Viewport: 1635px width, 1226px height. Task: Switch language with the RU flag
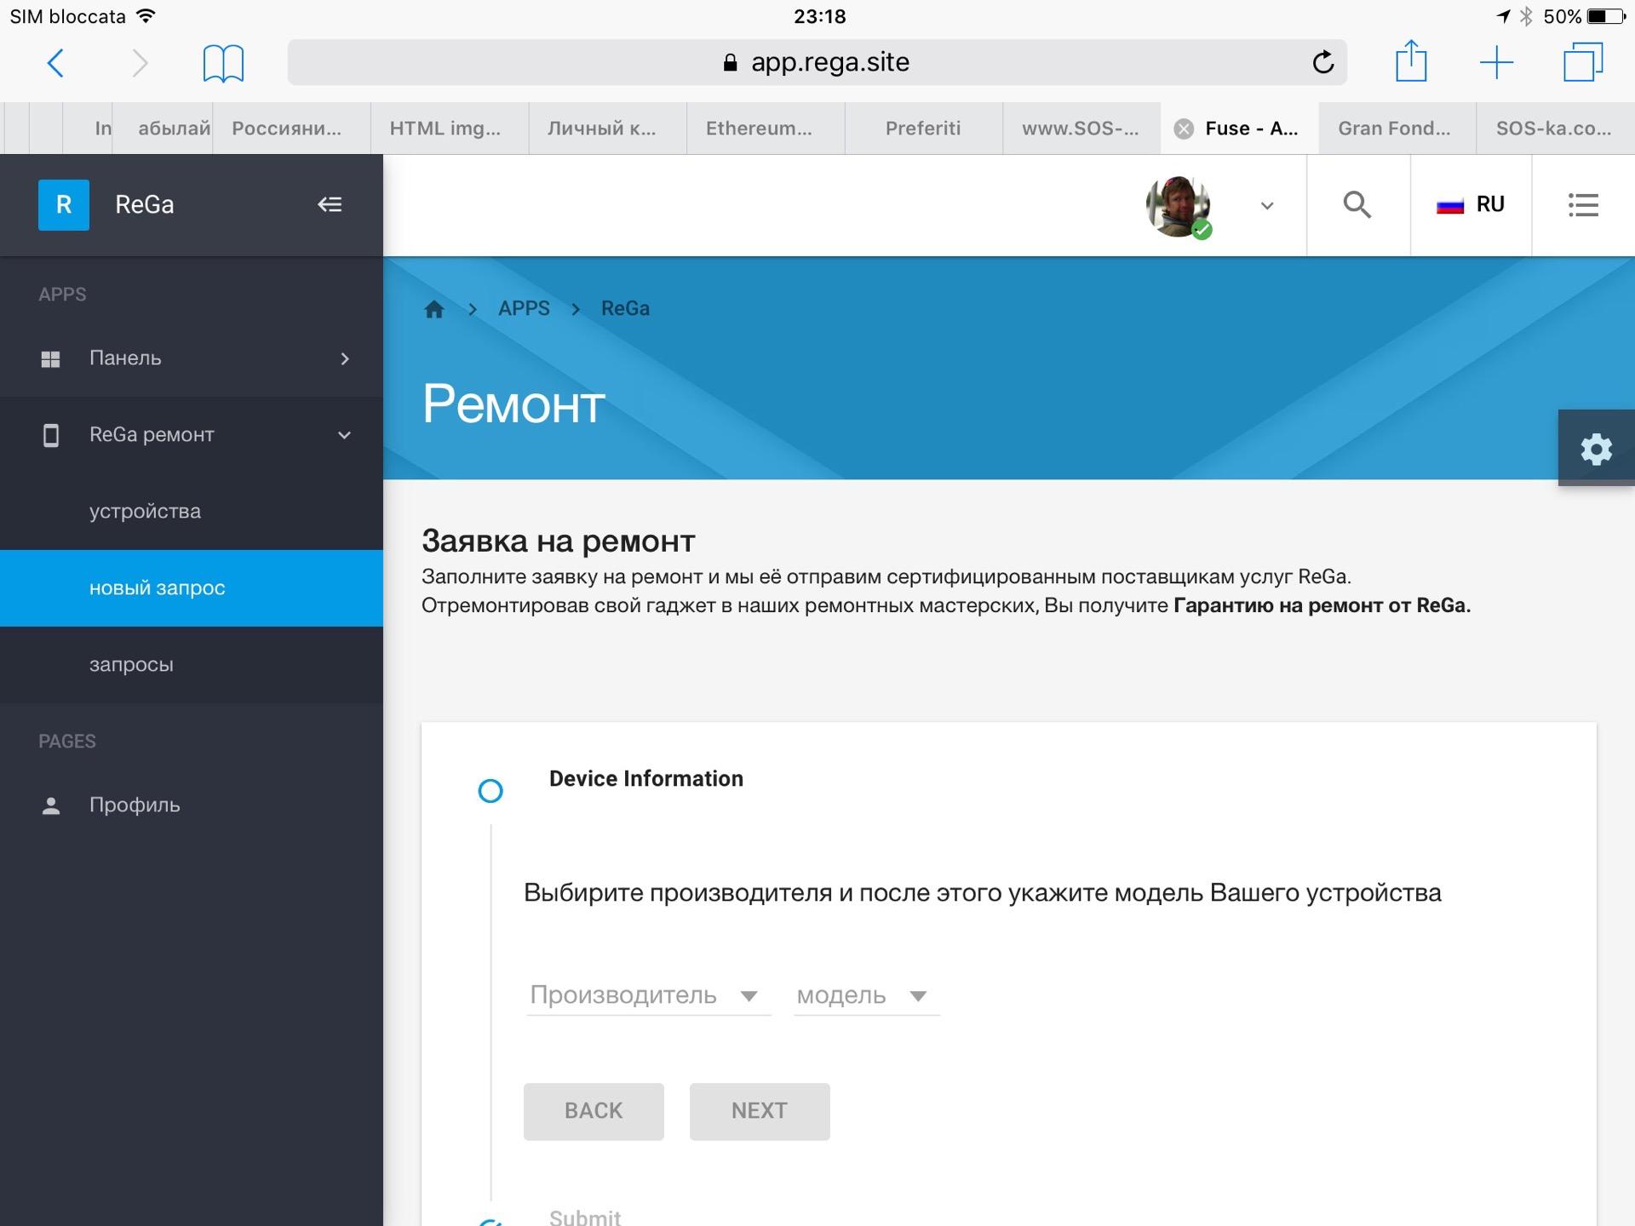pos(1471,204)
